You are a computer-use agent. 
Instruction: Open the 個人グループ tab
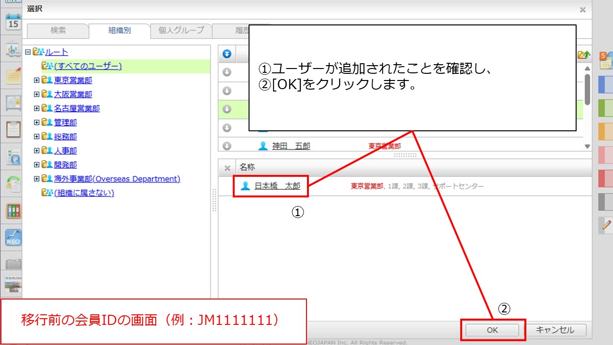[181, 31]
